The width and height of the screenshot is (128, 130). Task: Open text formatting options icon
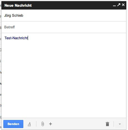click(29, 124)
